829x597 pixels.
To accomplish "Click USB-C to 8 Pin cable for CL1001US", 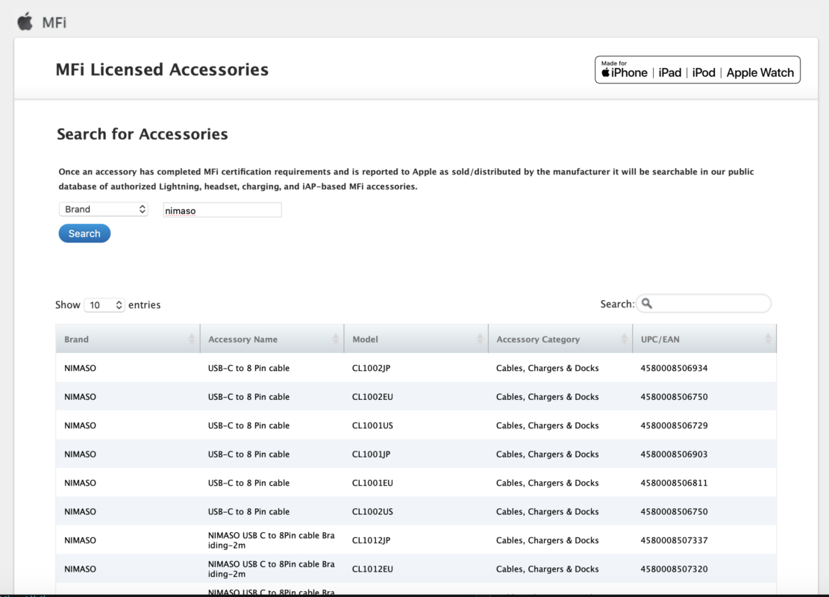I will coord(248,425).
